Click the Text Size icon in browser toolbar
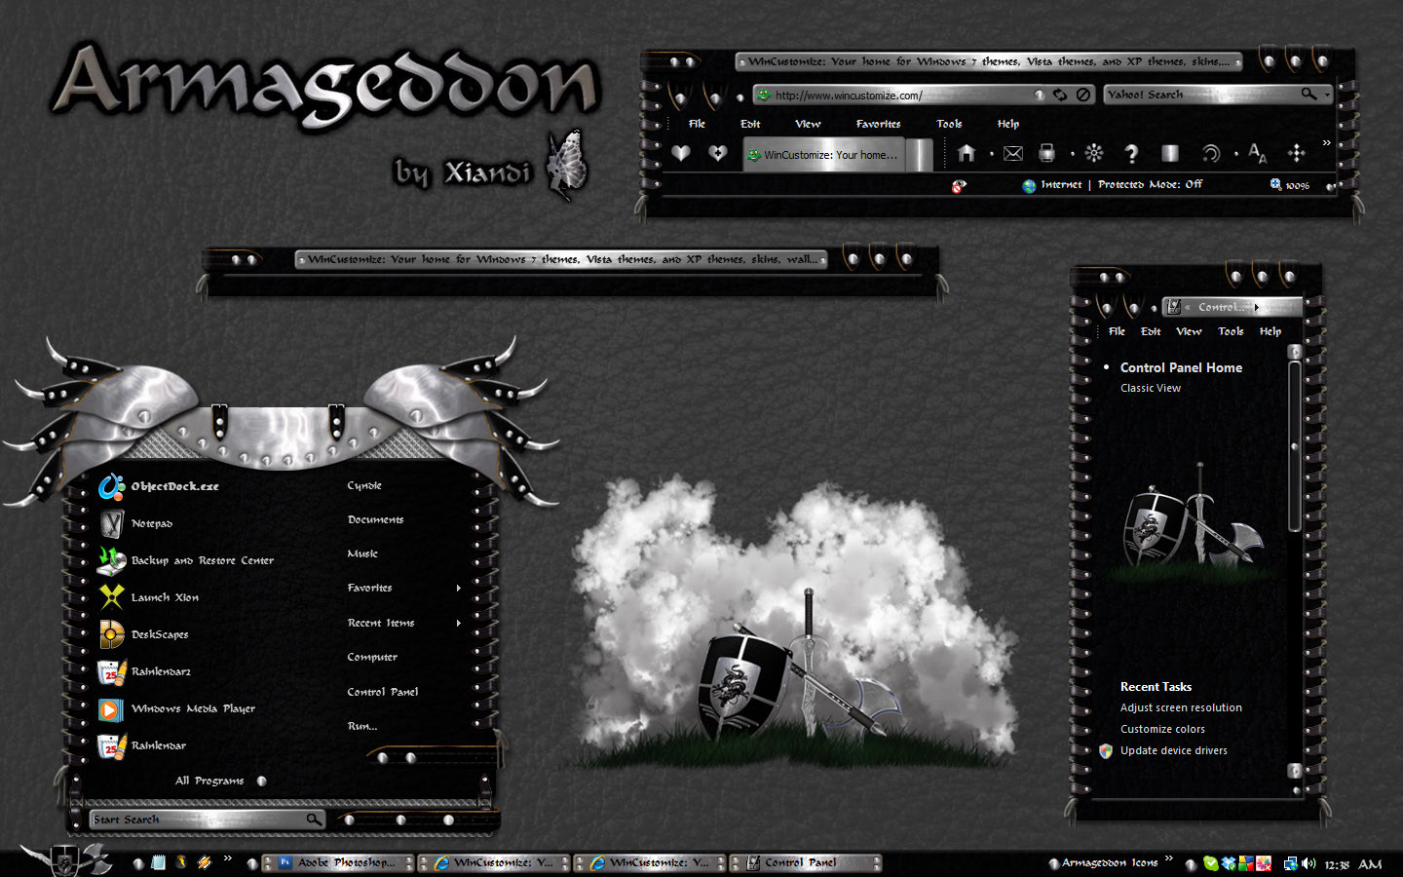This screenshot has width=1403, height=877. tap(1257, 153)
